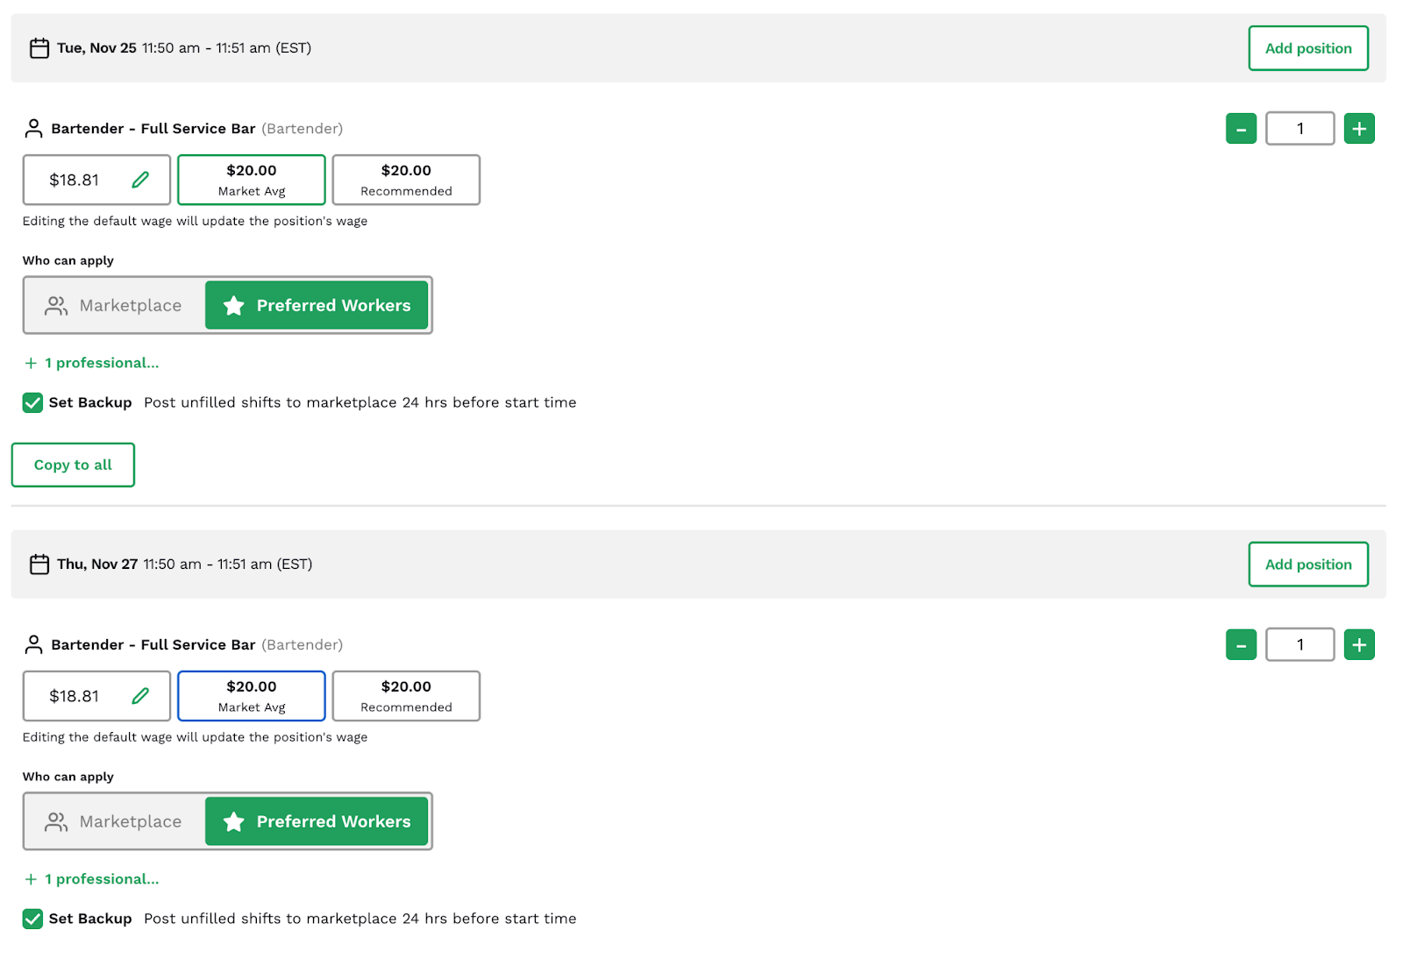Click the pencil edit icon for Thursday's wage
Viewport: 1403px width, 973px height.
click(x=140, y=696)
